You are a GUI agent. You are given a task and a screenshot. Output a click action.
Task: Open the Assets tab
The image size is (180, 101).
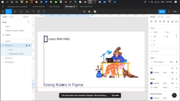point(11,17)
